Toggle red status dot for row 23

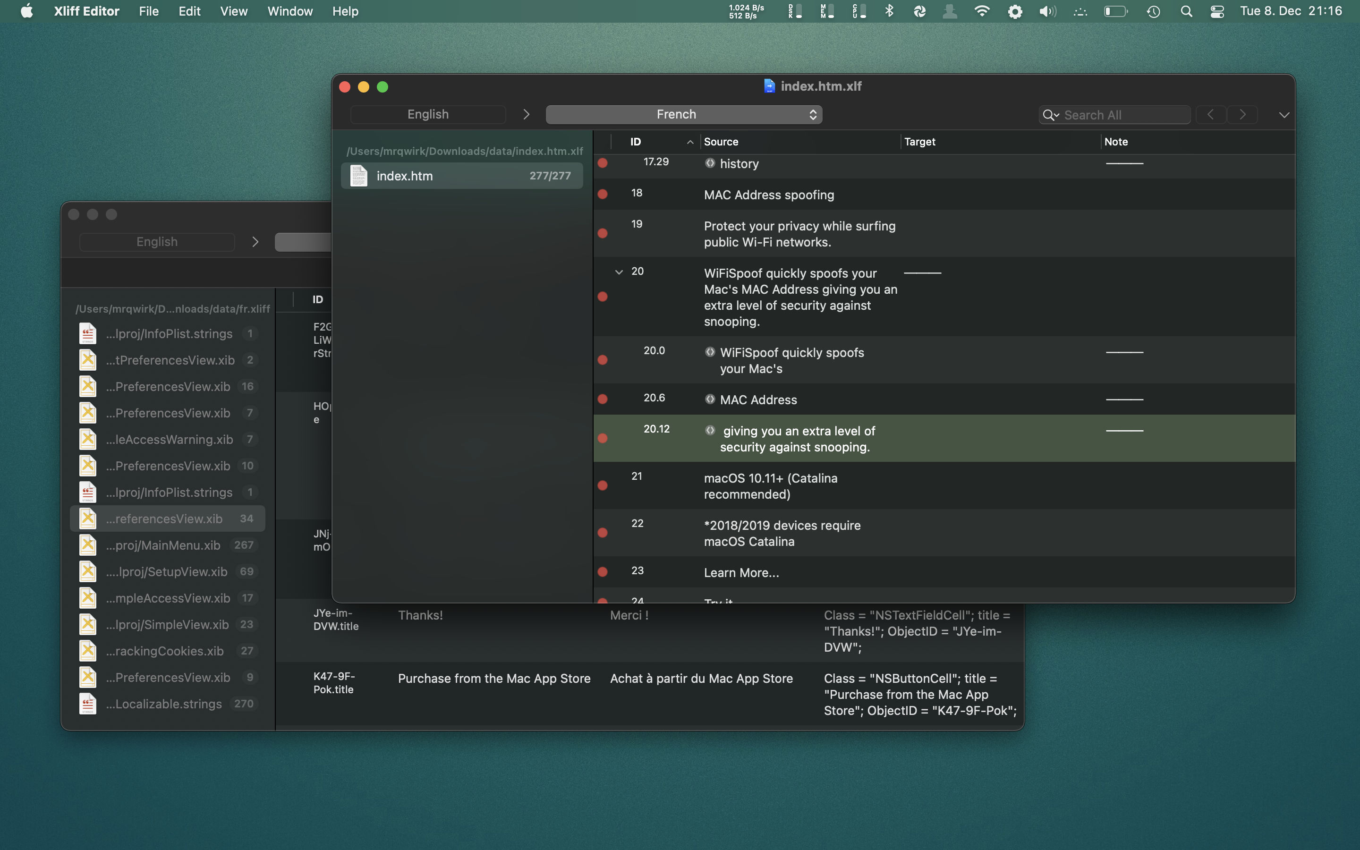(x=603, y=572)
